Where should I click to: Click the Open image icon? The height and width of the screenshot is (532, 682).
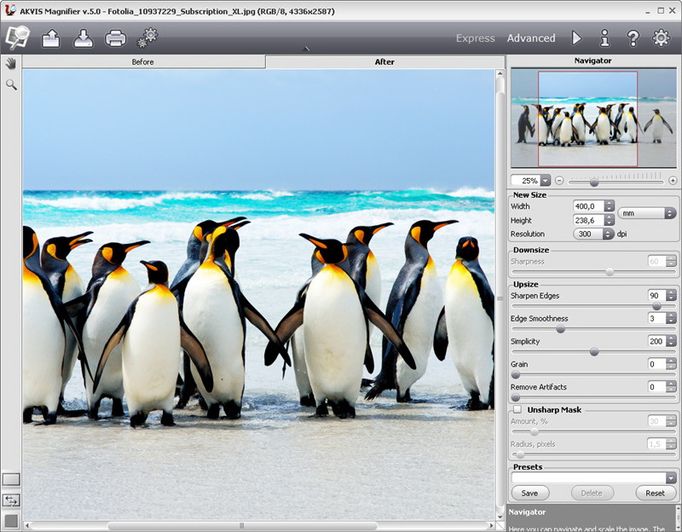(51, 38)
